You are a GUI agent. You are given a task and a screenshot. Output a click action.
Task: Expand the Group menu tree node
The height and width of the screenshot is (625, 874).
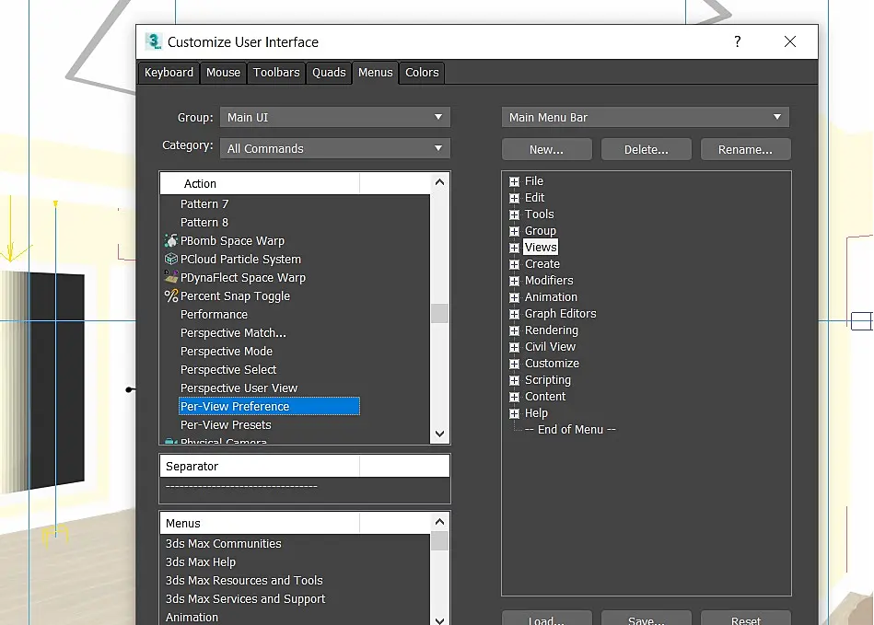point(515,231)
